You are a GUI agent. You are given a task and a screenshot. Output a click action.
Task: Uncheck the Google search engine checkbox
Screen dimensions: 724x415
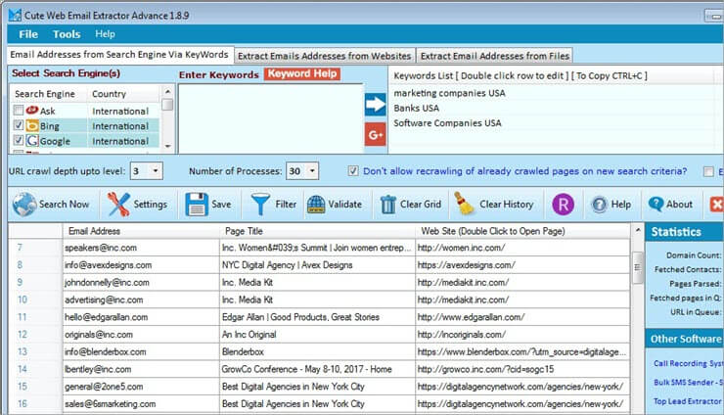tap(18, 140)
